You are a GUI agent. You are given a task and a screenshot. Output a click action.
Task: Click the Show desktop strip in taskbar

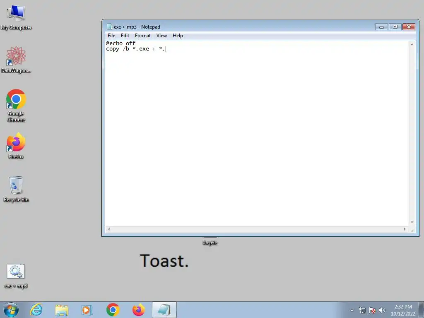421,310
